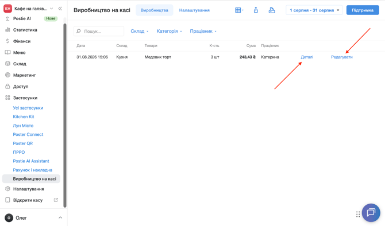Open Лун Місто app

pos(23,126)
